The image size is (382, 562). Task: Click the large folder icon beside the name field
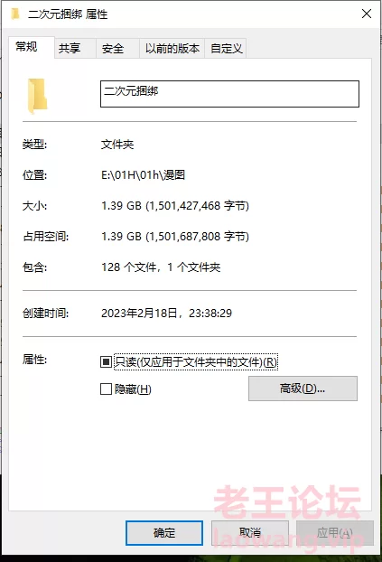[37, 96]
